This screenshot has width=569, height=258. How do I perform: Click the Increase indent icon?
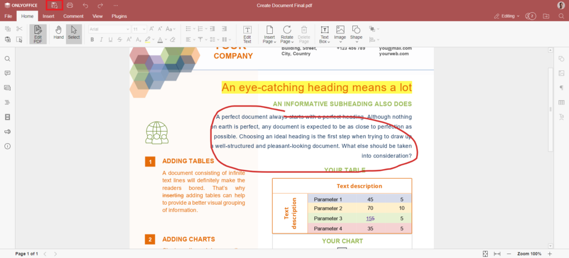coord(224,29)
